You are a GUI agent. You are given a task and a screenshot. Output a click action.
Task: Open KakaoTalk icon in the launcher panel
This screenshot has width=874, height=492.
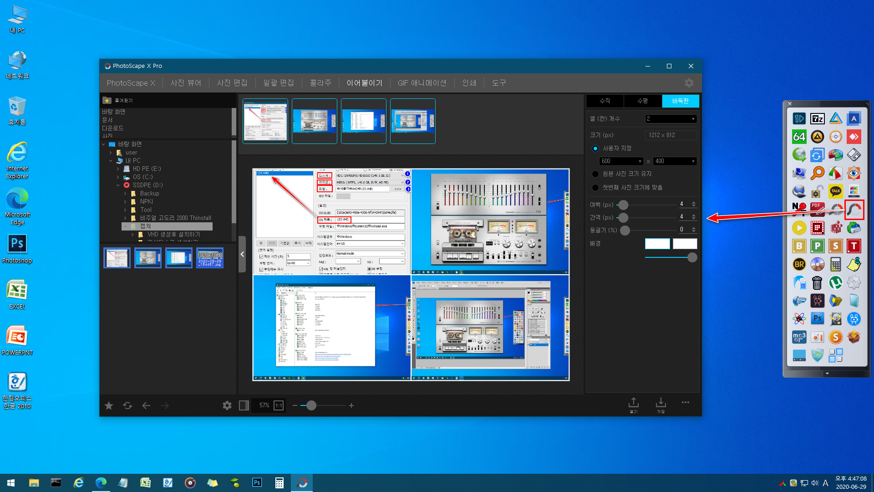pos(836,191)
